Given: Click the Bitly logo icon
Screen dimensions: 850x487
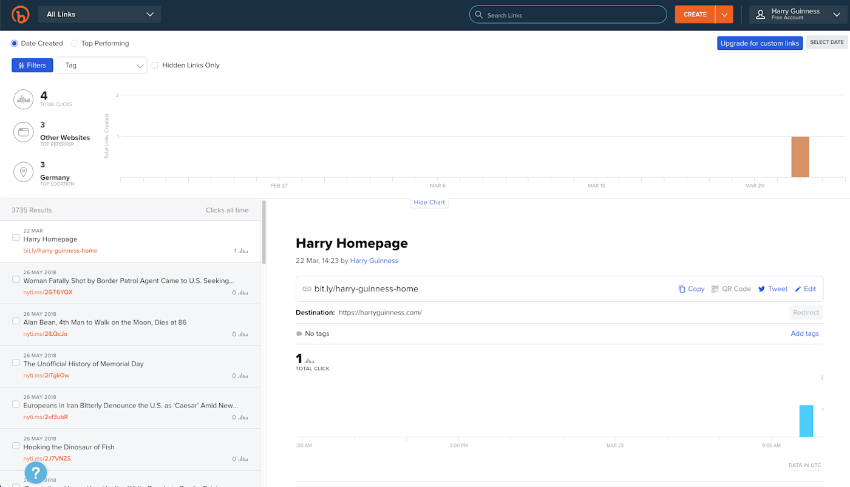Looking at the screenshot, I should coord(21,15).
